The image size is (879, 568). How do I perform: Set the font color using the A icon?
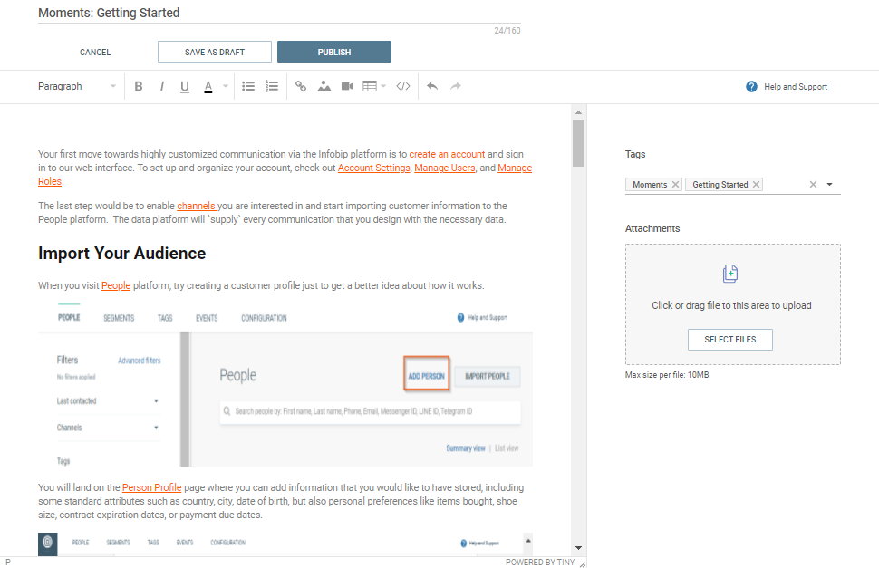pos(208,86)
